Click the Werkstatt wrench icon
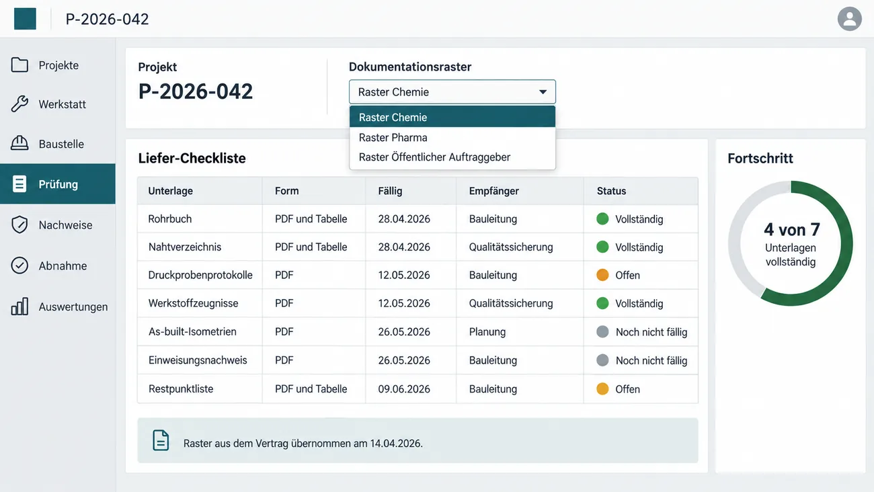This screenshot has width=874, height=492. pyautogui.click(x=19, y=104)
